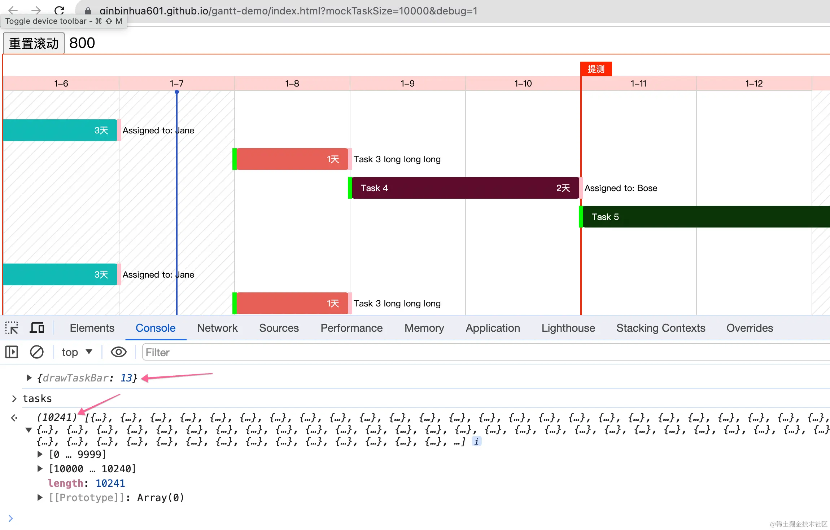Reload the page in the browser
The height and width of the screenshot is (530, 830).
59,11
